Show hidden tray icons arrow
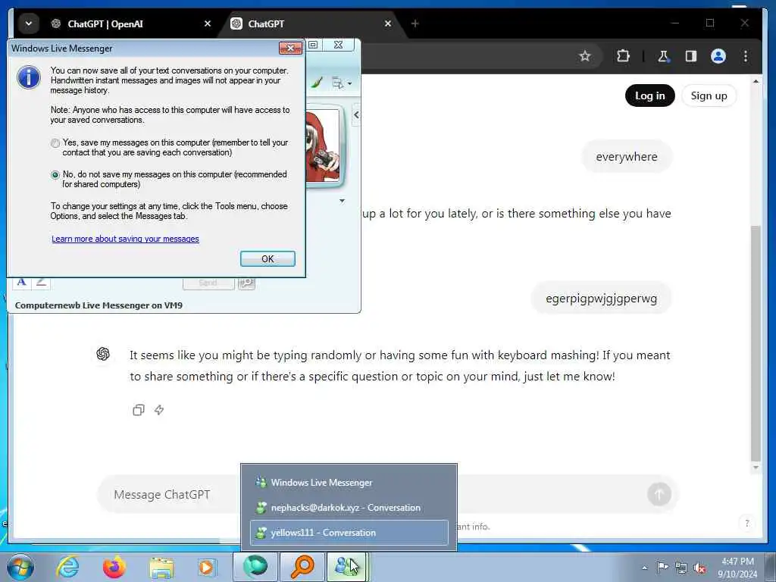 pos(644,568)
